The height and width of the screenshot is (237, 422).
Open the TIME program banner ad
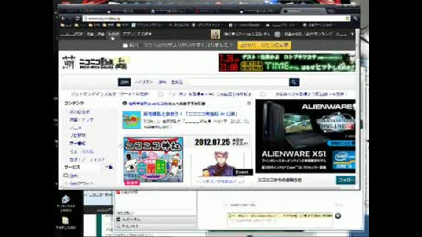point(287,62)
